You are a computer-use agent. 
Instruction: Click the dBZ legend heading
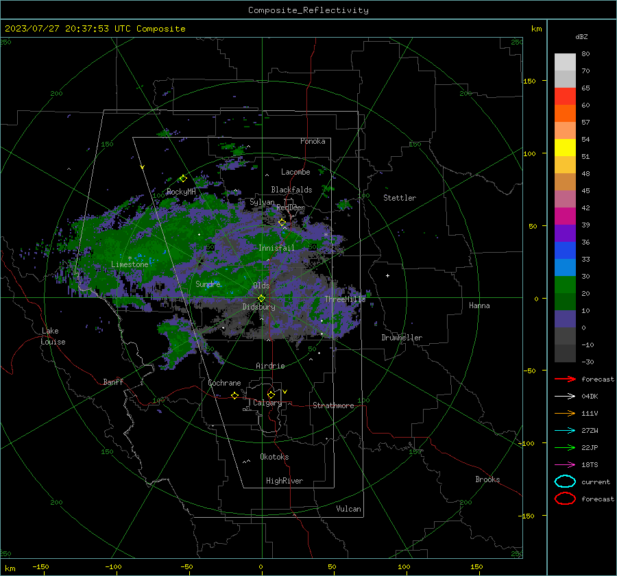581,36
